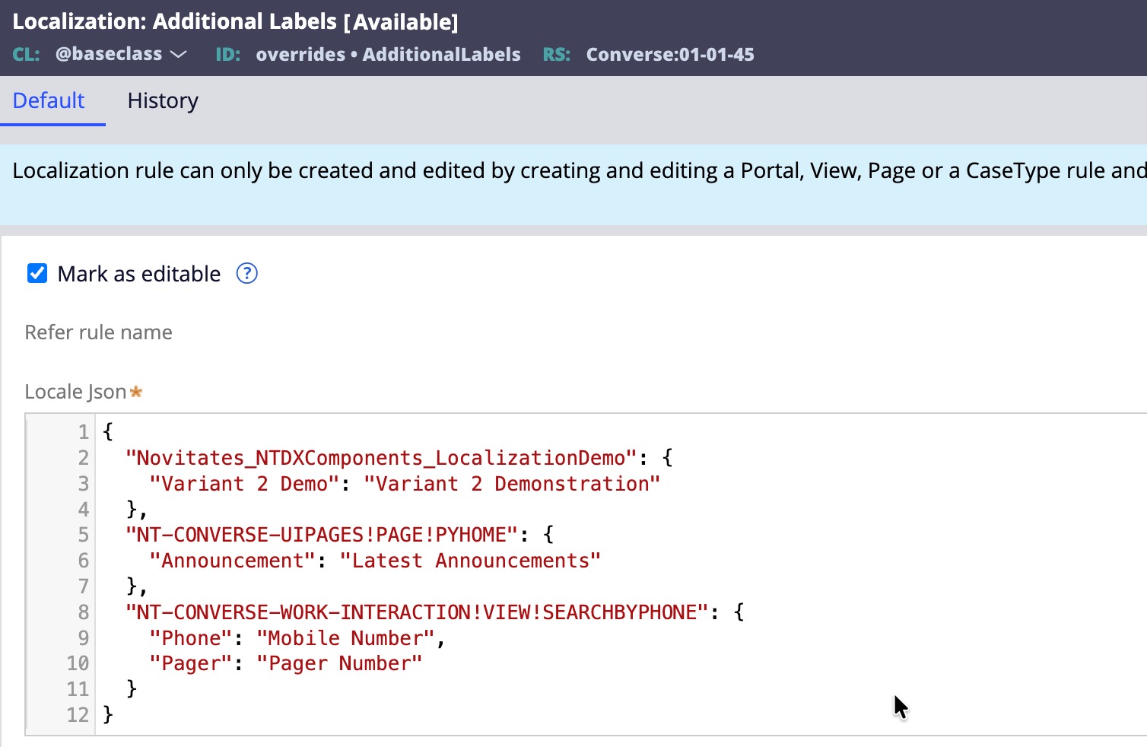This screenshot has width=1147, height=747.
Task: Open the help icon beside Mark as editable
Action: [247, 274]
